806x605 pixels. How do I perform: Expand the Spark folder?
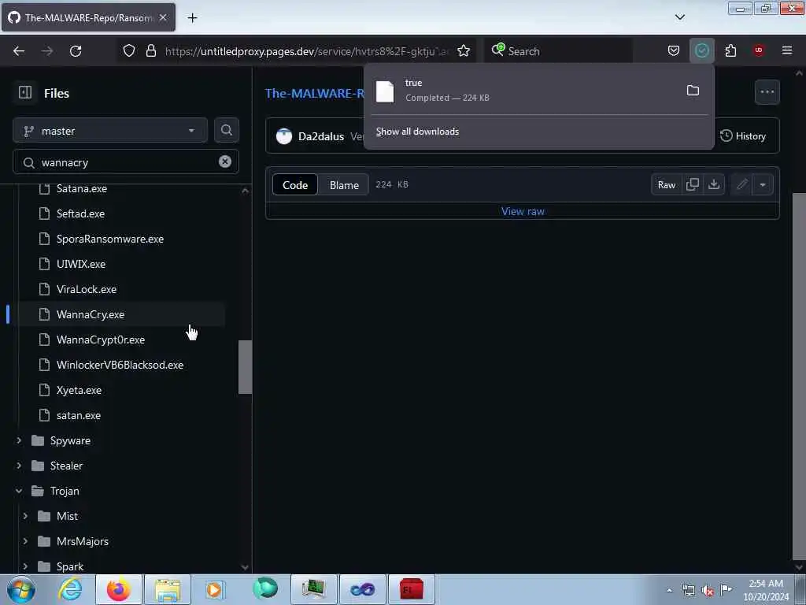tap(25, 566)
